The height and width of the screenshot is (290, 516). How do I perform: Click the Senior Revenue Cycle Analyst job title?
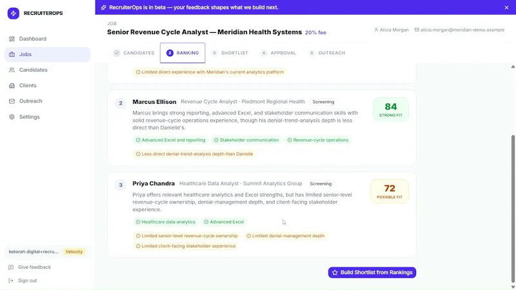(x=204, y=32)
